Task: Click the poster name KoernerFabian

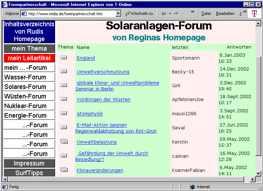Action: coord(188,170)
